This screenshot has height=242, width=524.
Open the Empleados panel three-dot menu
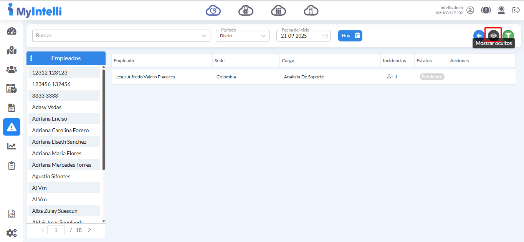[x=31, y=58]
